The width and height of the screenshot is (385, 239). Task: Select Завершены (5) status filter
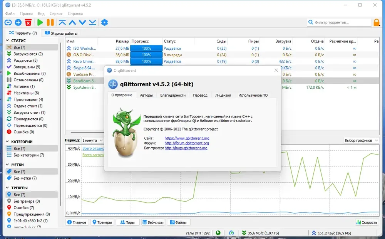tap(32, 67)
